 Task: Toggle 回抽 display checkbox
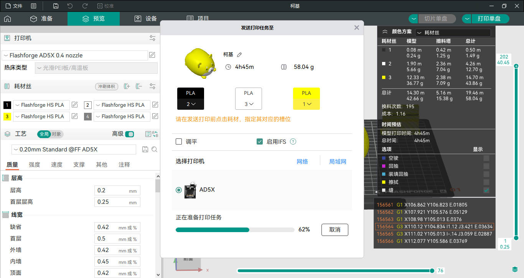tap(486, 166)
